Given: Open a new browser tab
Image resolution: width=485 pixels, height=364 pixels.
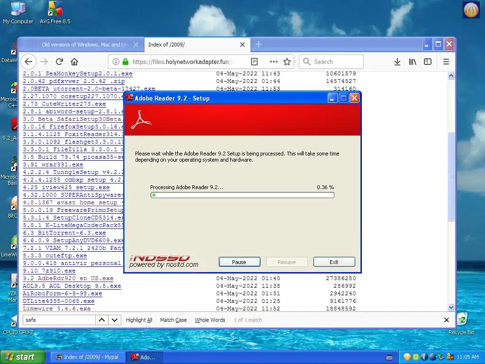Looking at the screenshot, I should click(x=259, y=44).
